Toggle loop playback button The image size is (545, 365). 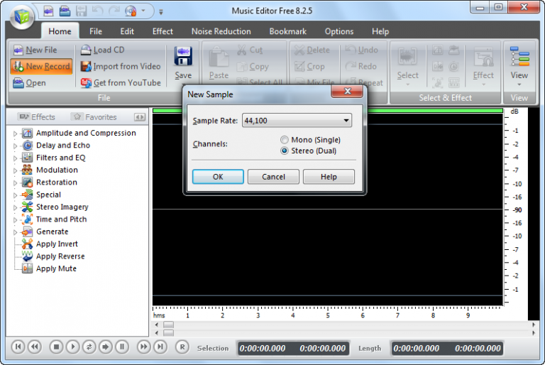tap(89, 347)
